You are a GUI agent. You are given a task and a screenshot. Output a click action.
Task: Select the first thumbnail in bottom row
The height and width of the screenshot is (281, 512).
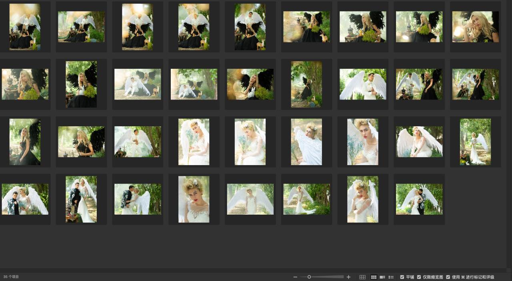(x=25, y=199)
